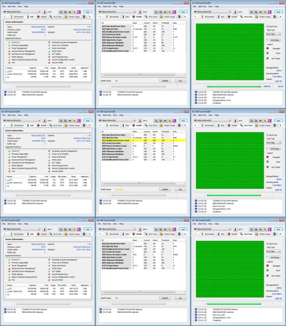The height and width of the screenshot is (326, 286).
Task: Click the thermometer temperature icon in top-left window
Action: (45, 12)
